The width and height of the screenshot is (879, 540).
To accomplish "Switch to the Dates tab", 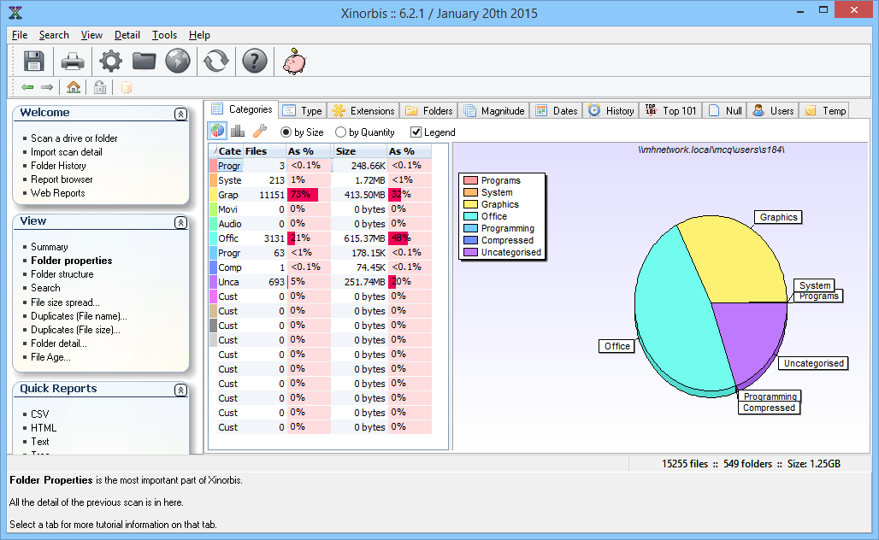I will [x=557, y=111].
